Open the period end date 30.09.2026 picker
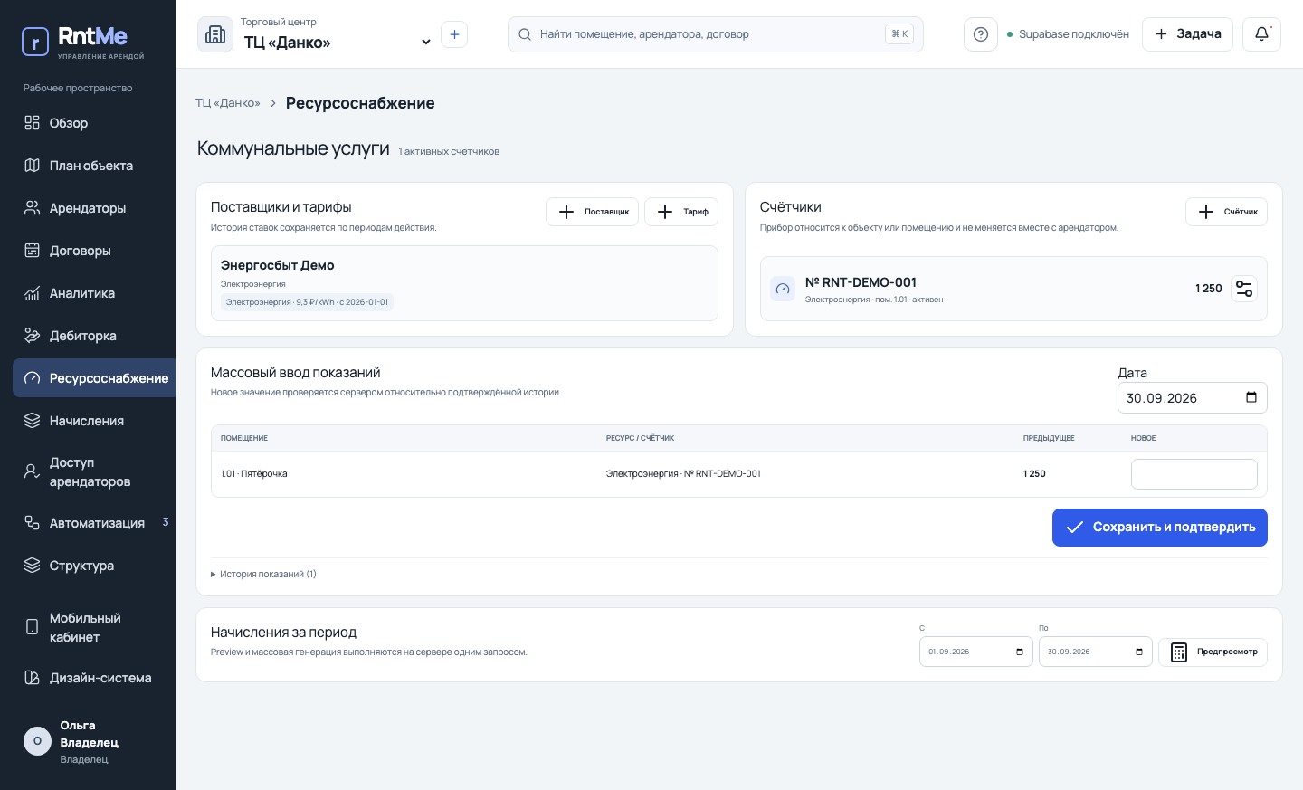The image size is (1303, 790). (x=1139, y=652)
